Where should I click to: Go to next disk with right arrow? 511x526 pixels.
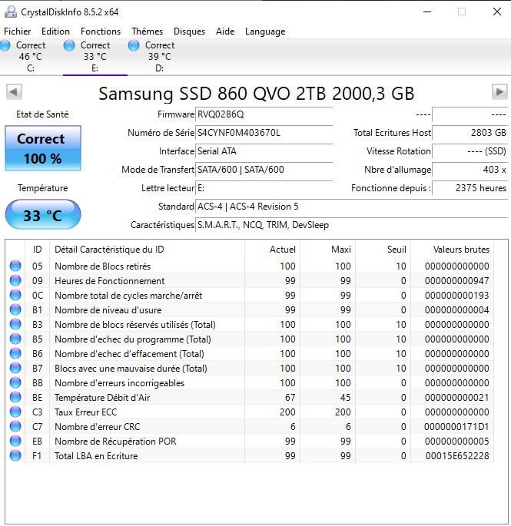pyautogui.click(x=499, y=91)
